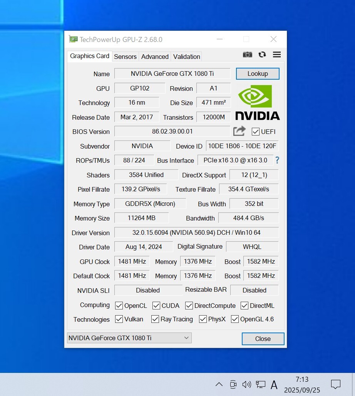Click the Lookup button
Viewport: 355px width, 396px height.
258,74
